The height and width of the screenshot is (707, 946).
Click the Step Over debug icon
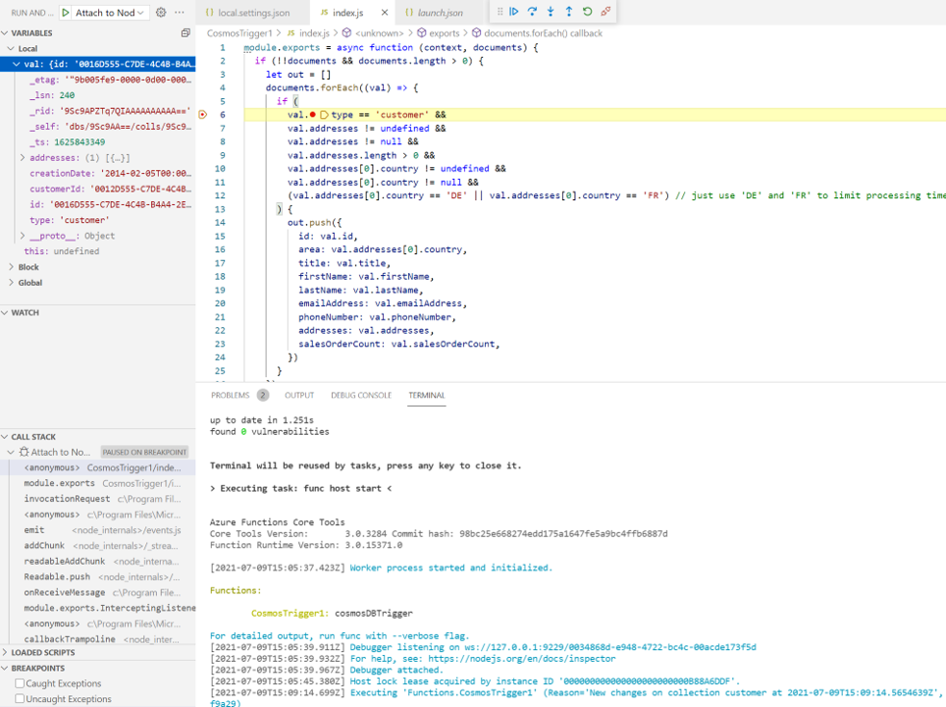pyautogui.click(x=532, y=11)
